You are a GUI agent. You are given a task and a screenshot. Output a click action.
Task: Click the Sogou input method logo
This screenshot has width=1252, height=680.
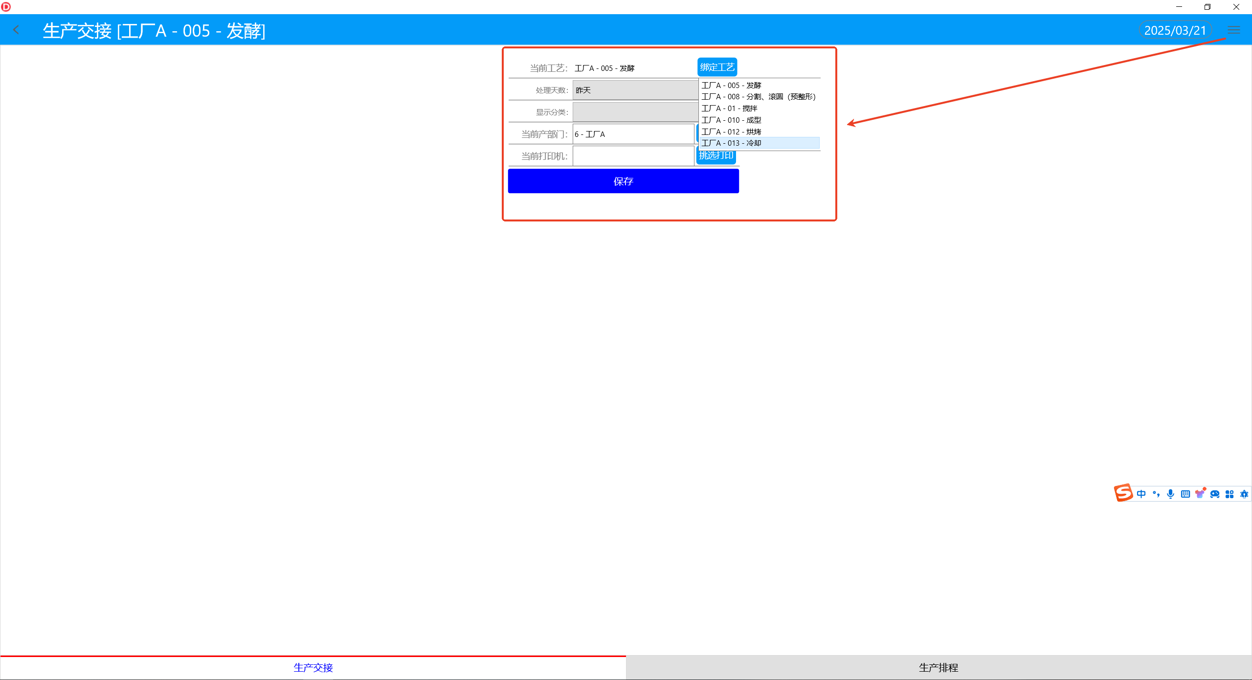(x=1123, y=493)
